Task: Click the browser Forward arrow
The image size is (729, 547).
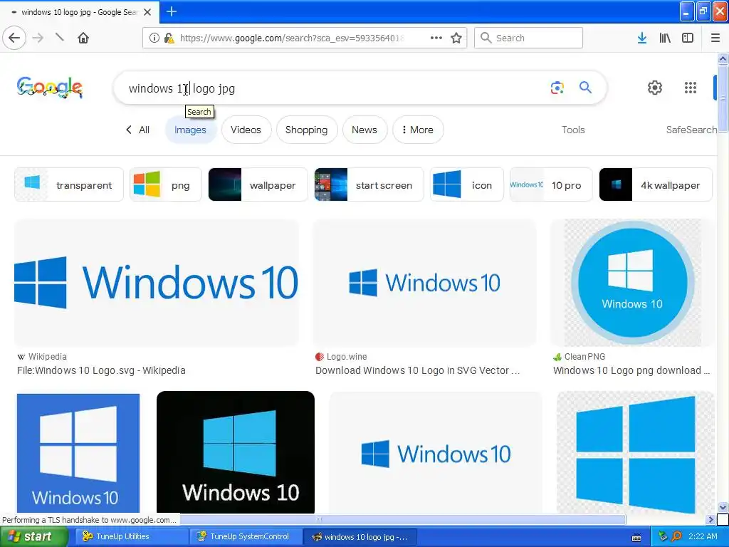Action: pyautogui.click(x=38, y=38)
